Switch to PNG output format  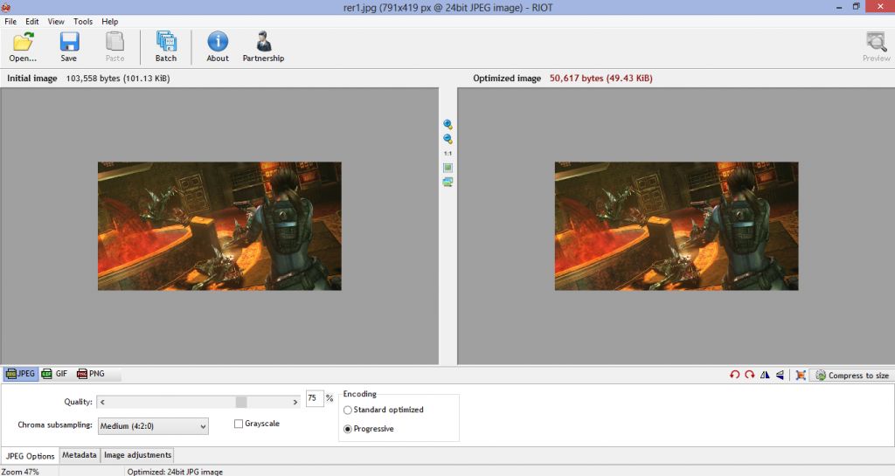[x=91, y=374]
